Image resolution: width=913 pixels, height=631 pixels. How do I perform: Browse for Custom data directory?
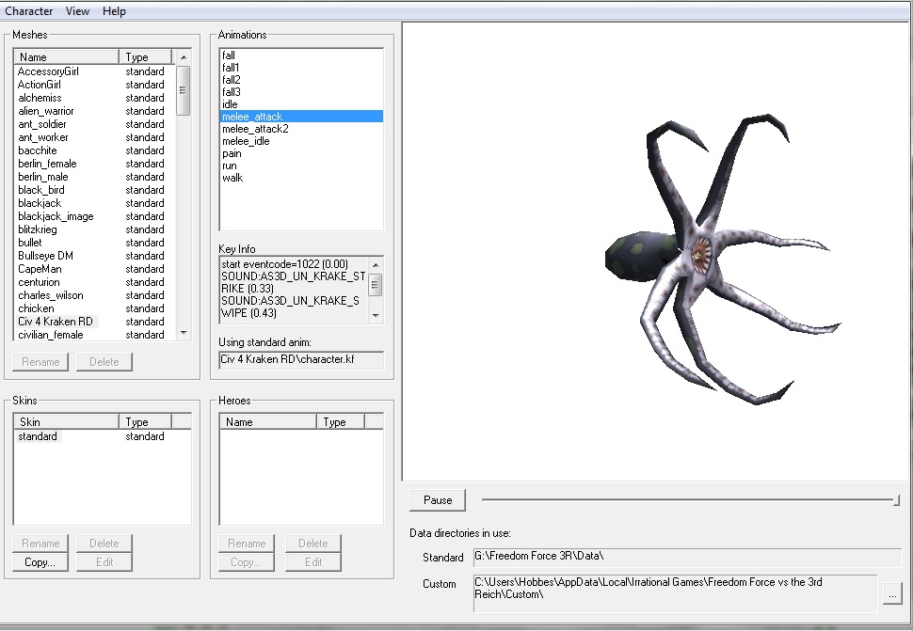pyautogui.click(x=892, y=594)
